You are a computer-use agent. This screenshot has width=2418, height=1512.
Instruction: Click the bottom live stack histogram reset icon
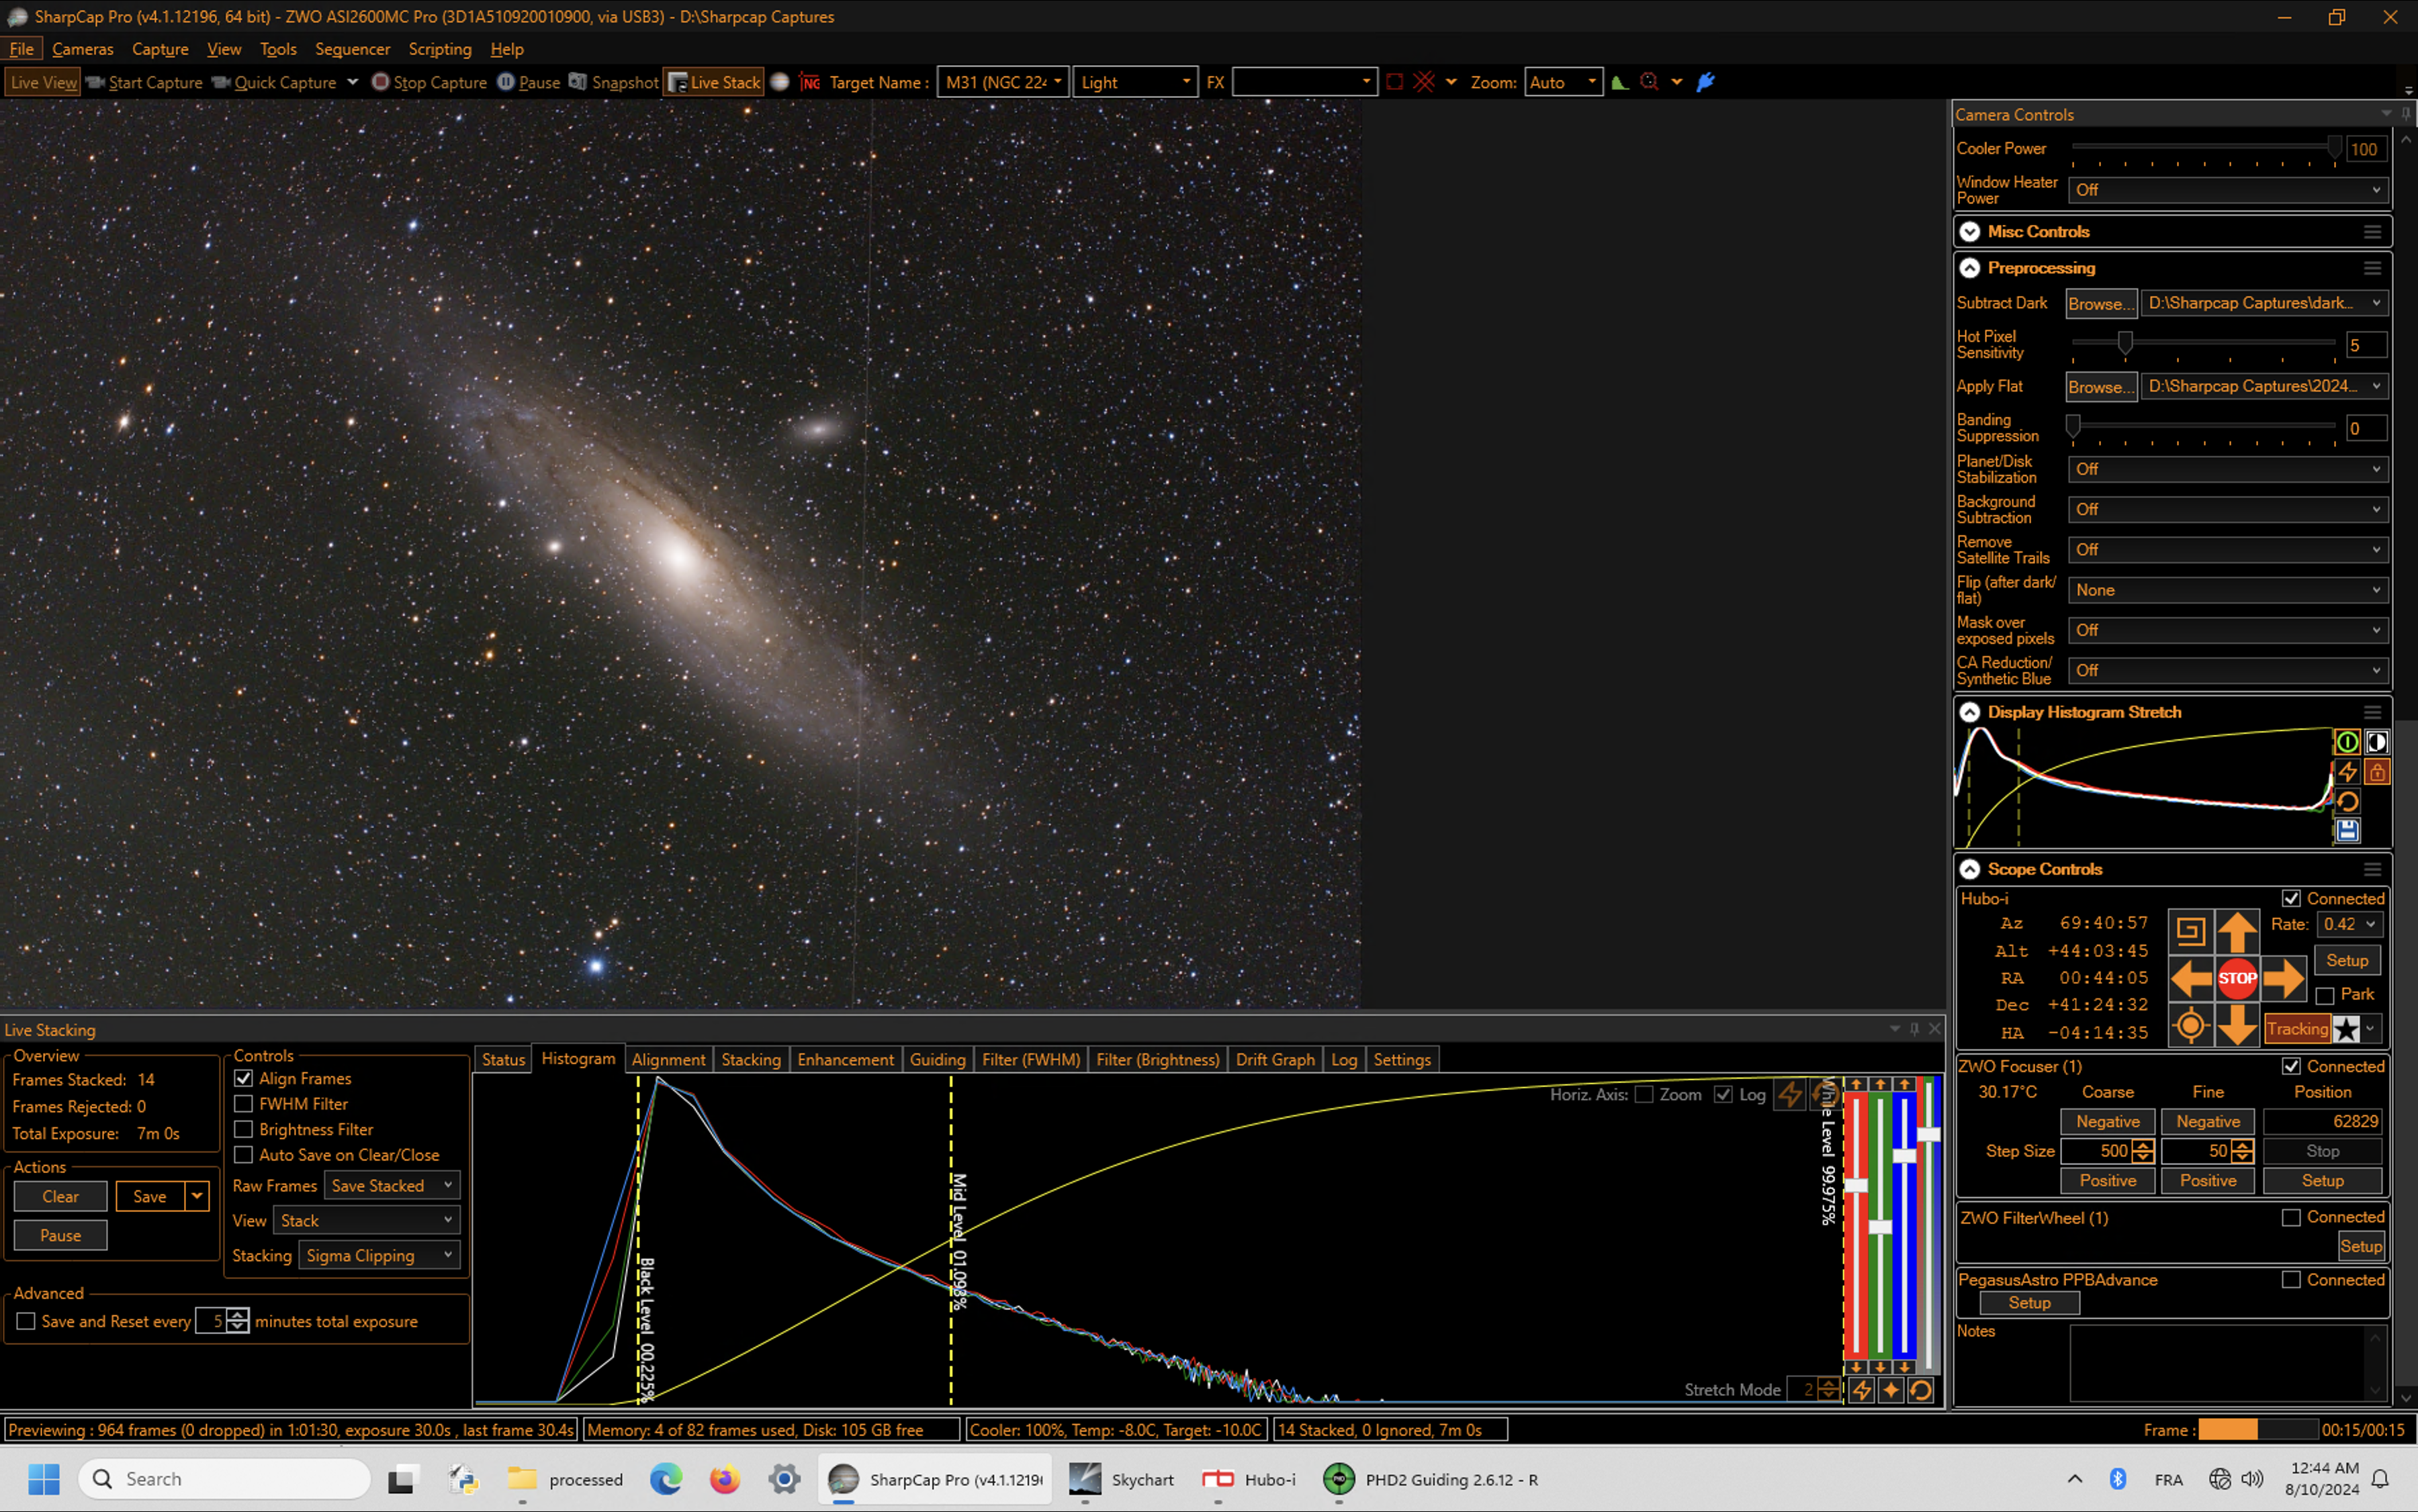coord(1921,1389)
